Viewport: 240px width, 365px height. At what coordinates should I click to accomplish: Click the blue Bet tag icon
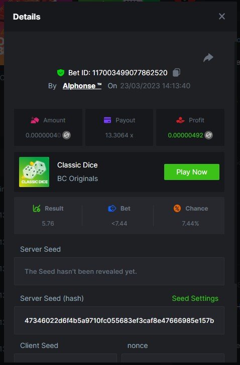(112, 209)
